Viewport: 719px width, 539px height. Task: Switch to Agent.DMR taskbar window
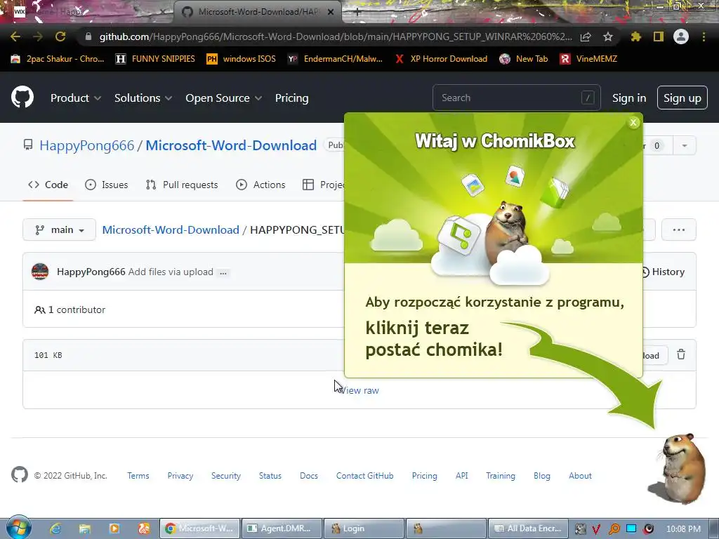pos(281,528)
